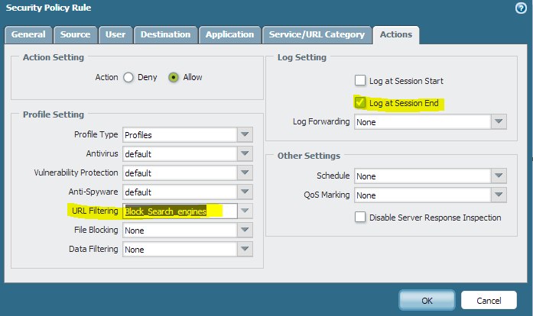Click the URL Filtering Block_Search_engines field
533x316 pixels.
tap(180, 211)
